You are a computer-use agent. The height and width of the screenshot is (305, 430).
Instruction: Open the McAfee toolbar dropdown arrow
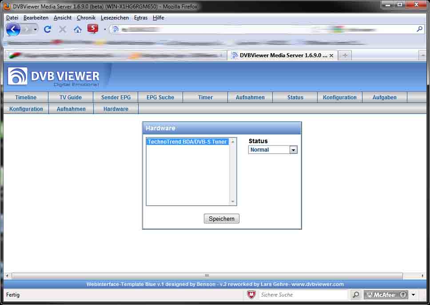click(x=413, y=295)
